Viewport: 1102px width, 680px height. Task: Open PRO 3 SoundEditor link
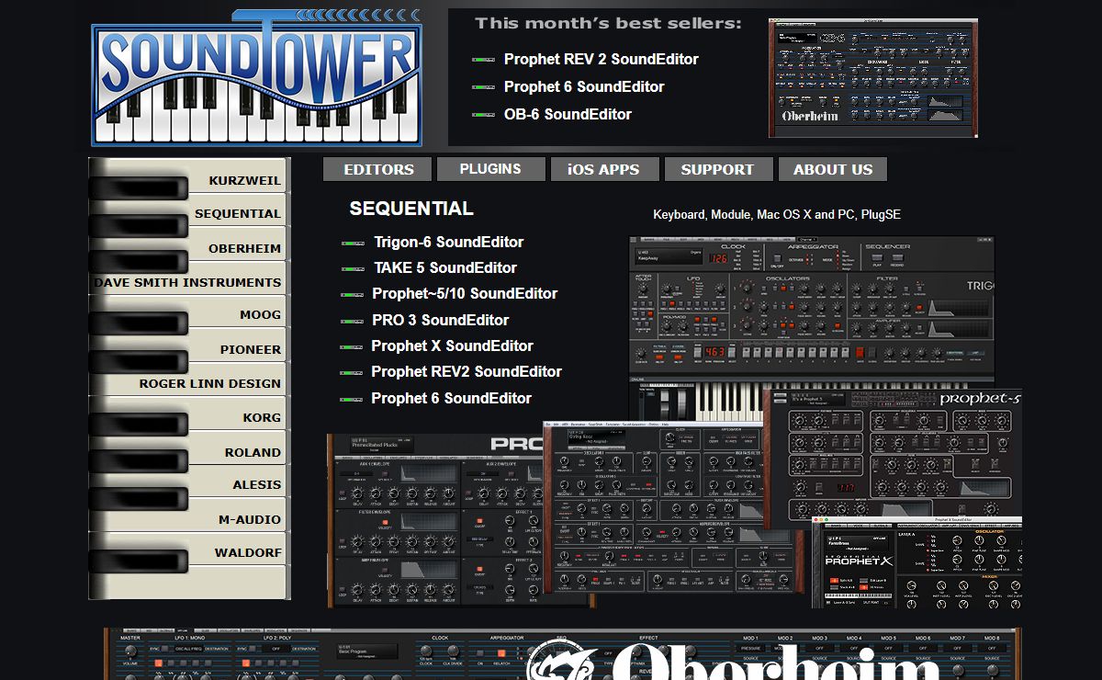(x=441, y=320)
